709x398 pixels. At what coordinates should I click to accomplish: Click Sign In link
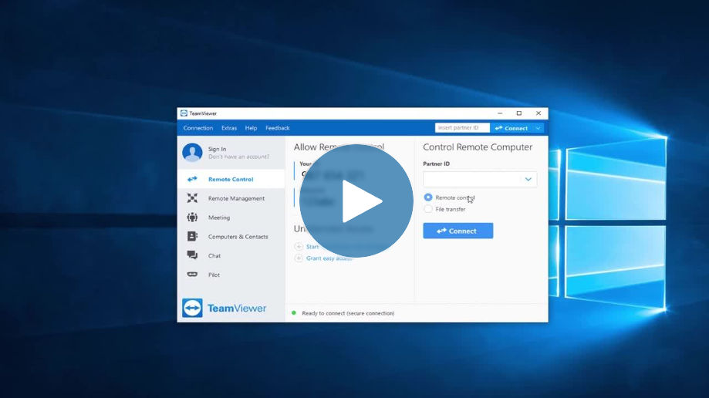point(217,149)
